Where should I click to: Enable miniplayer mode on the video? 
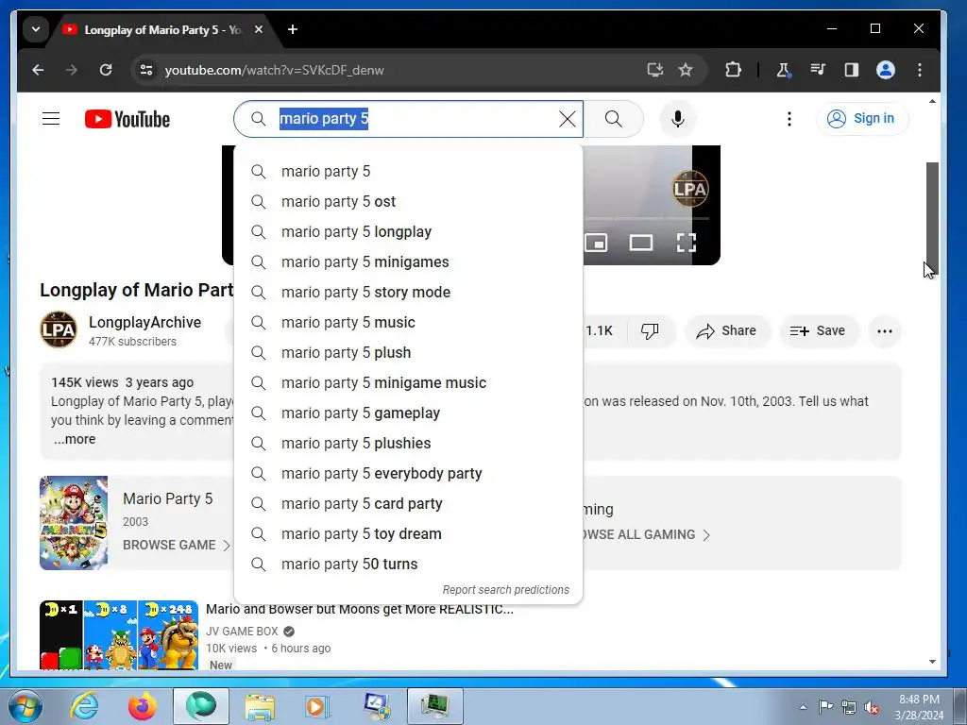click(597, 243)
